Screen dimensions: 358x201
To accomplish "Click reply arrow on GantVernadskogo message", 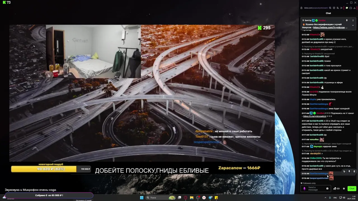I will [344, 171].
